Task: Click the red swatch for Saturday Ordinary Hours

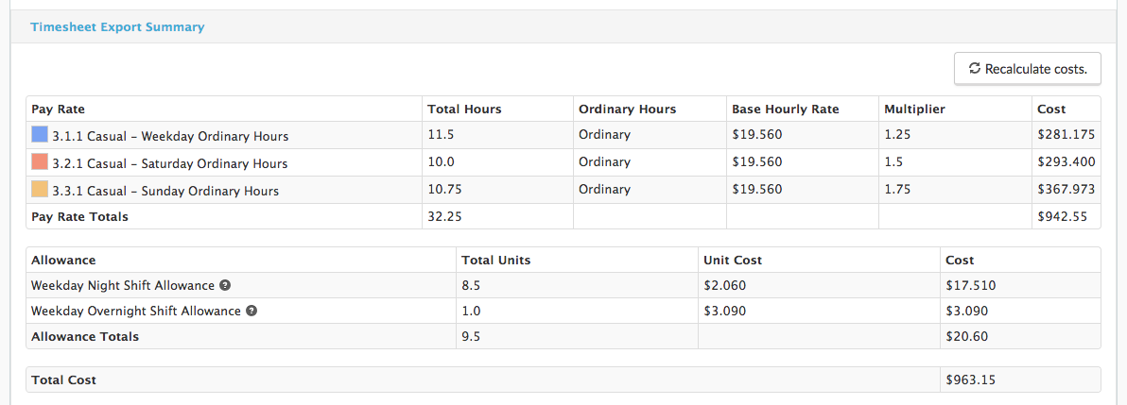Action: coord(40,162)
